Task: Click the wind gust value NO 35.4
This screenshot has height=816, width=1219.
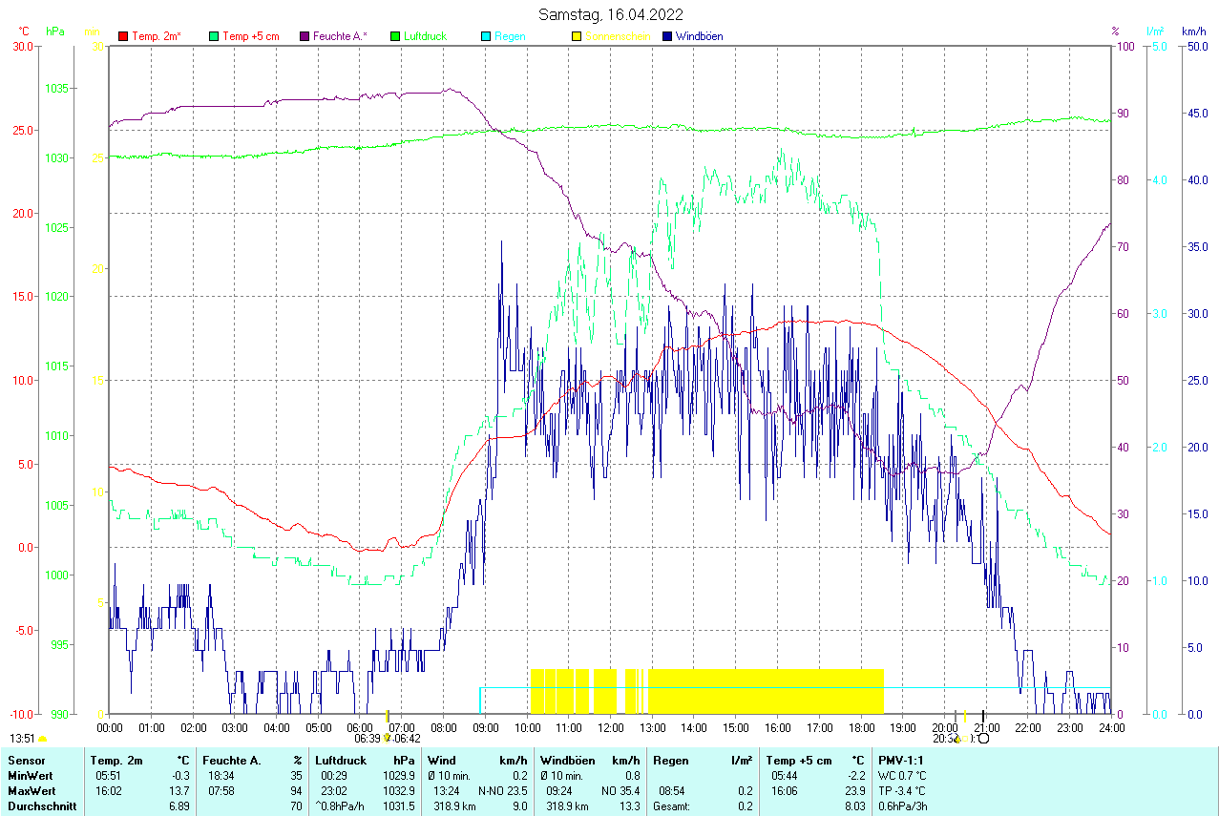Action: point(620,791)
